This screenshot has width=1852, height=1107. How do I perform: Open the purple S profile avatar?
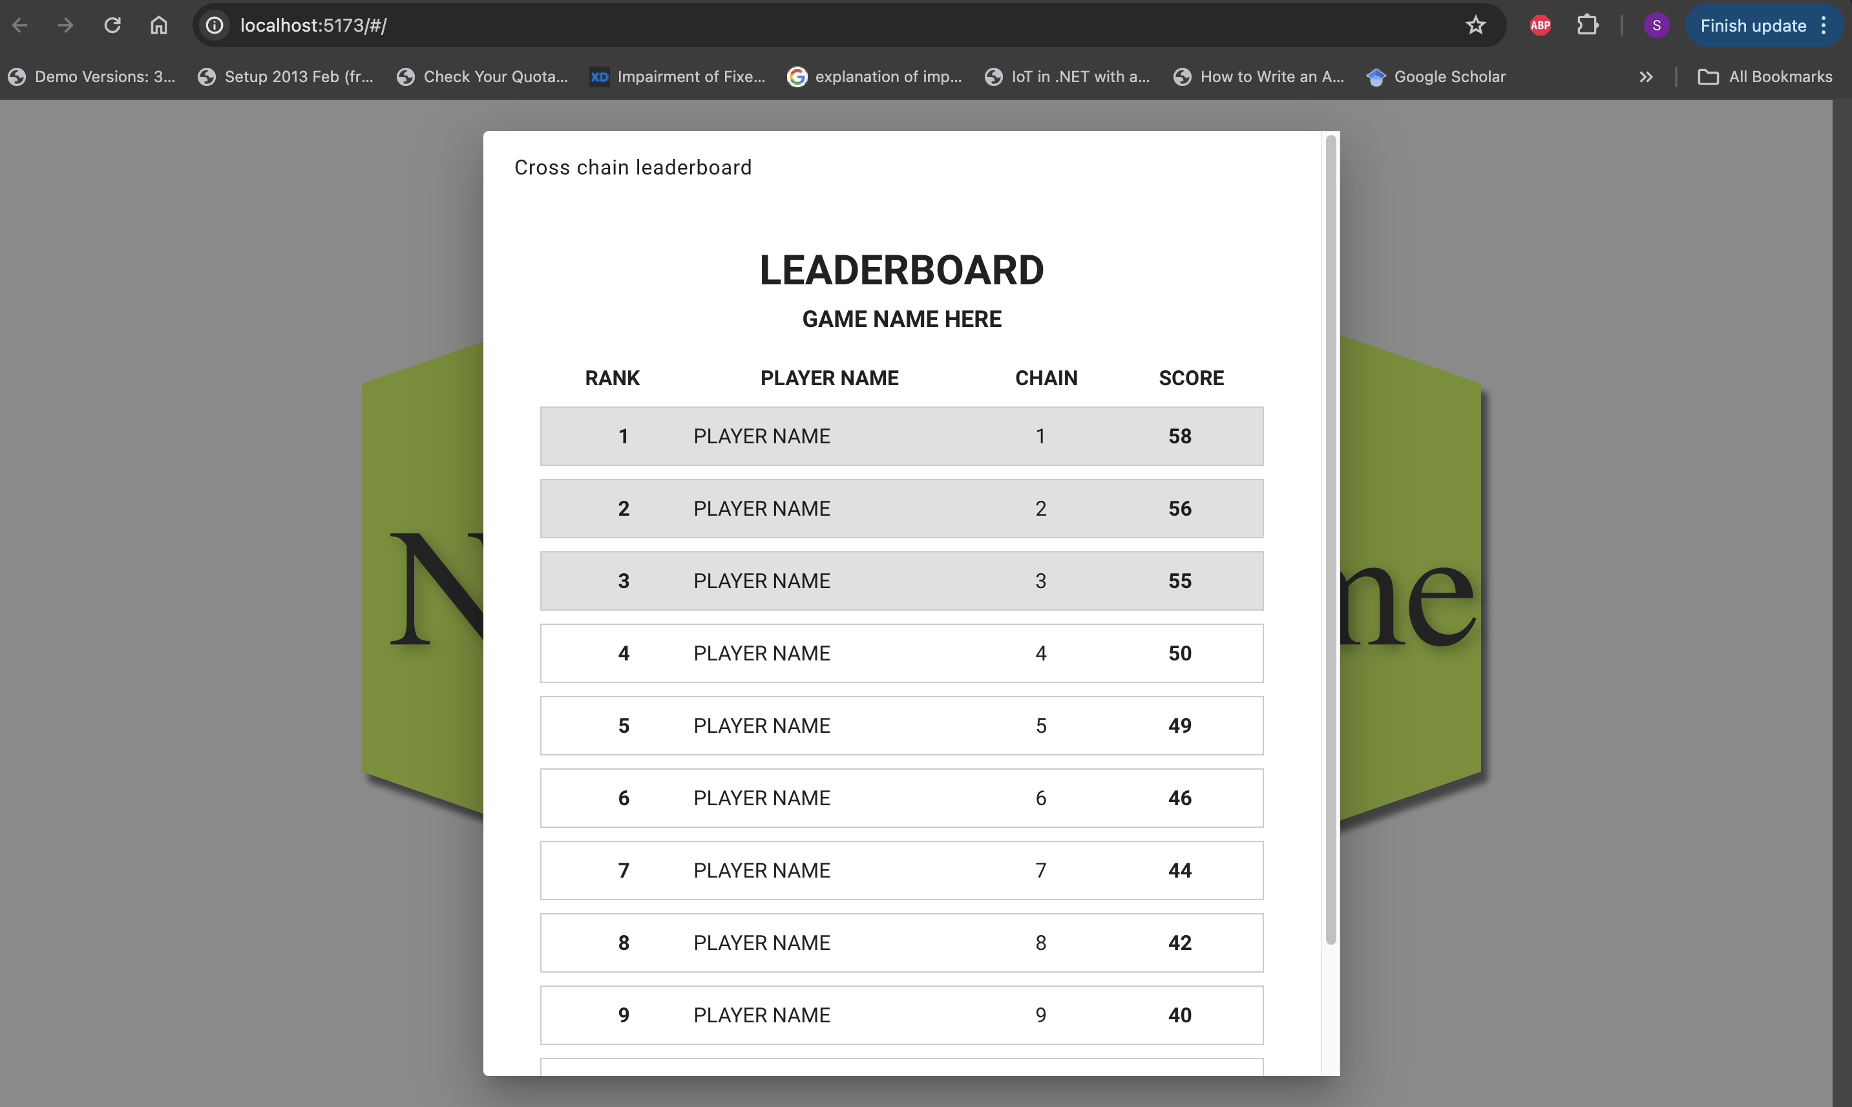click(1656, 25)
